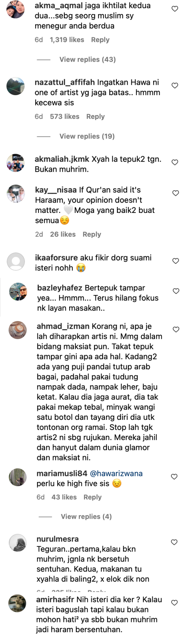Heart ikaaforsure's comment
This screenshot has width=185, height=638.
tap(176, 261)
